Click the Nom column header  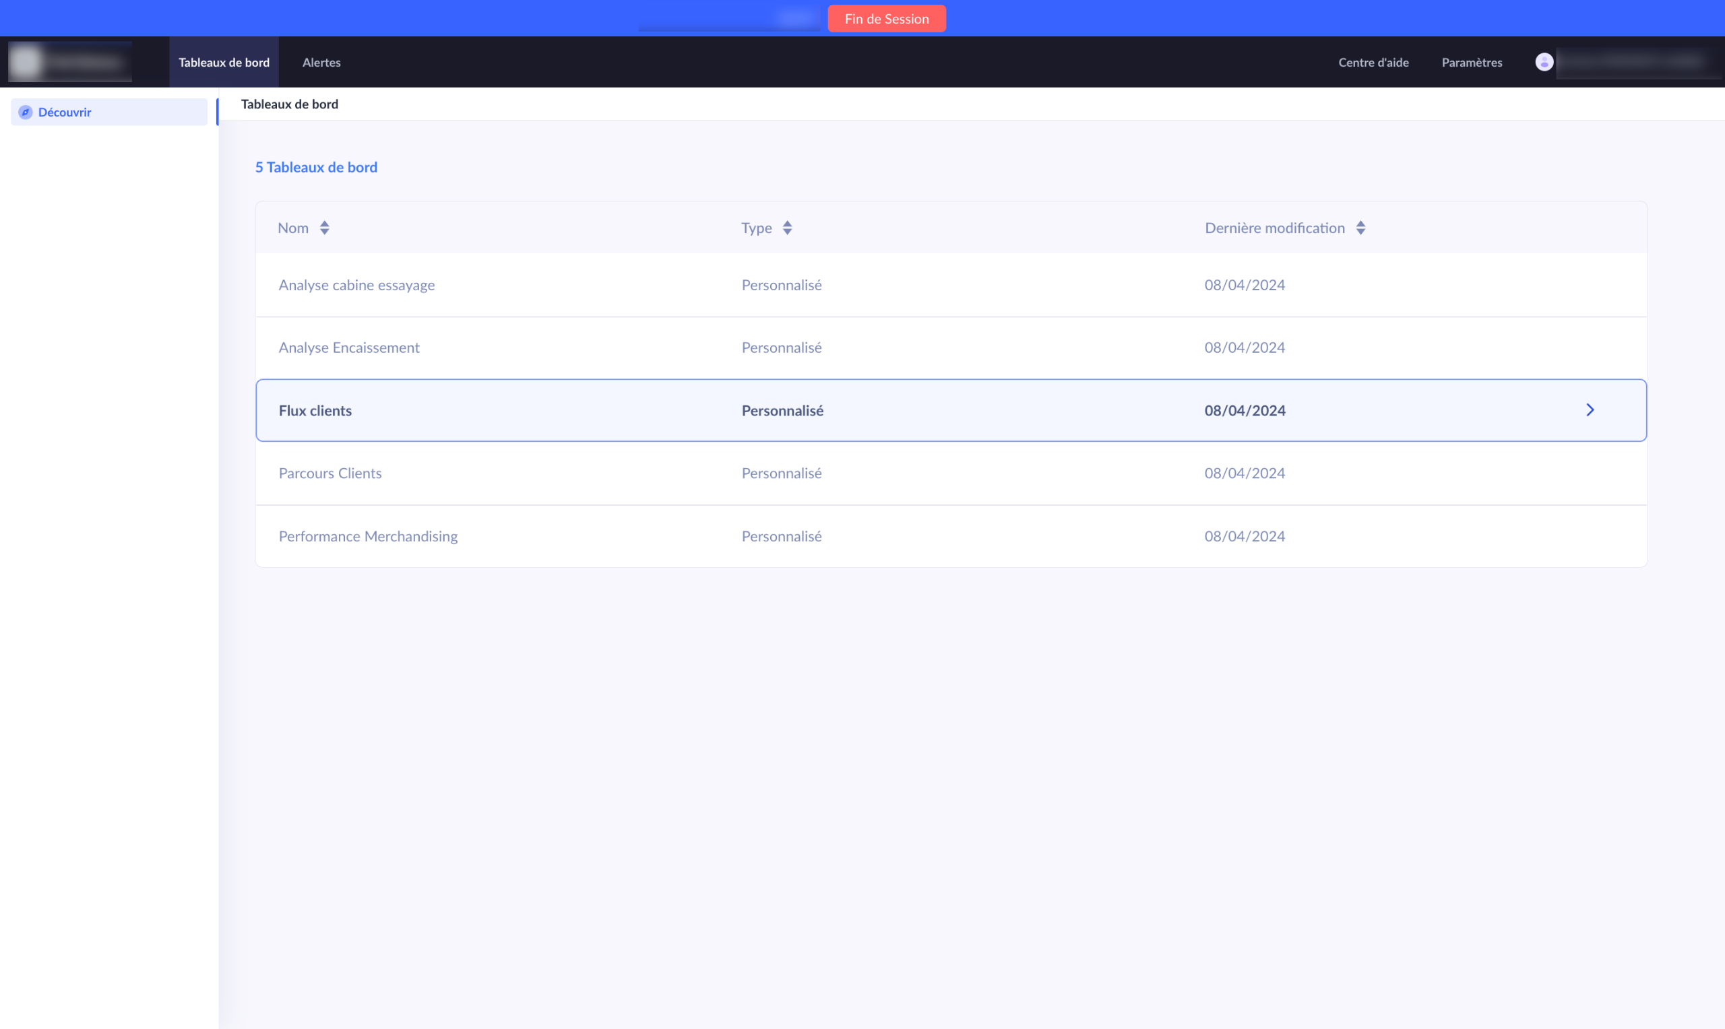[x=292, y=228]
